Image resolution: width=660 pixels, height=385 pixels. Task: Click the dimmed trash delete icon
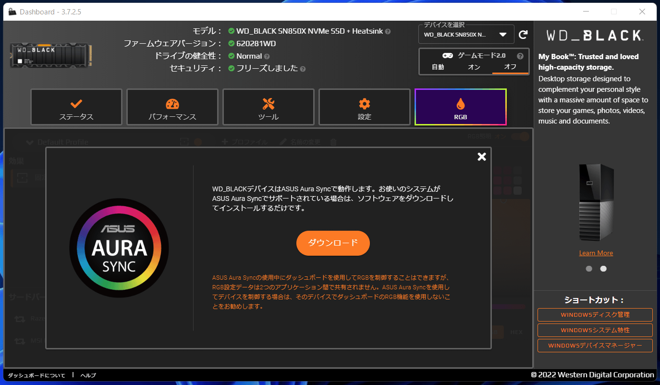tap(333, 142)
